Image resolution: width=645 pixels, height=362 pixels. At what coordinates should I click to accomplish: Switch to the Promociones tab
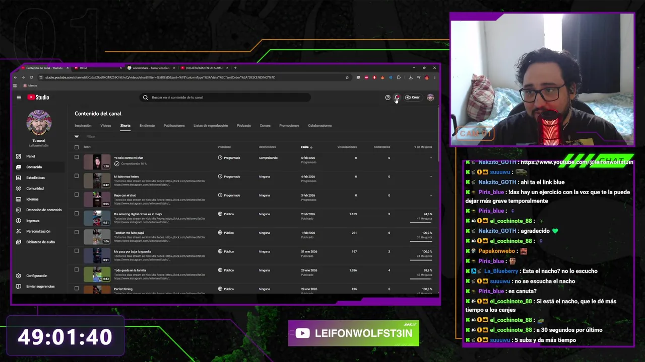(x=289, y=126)
